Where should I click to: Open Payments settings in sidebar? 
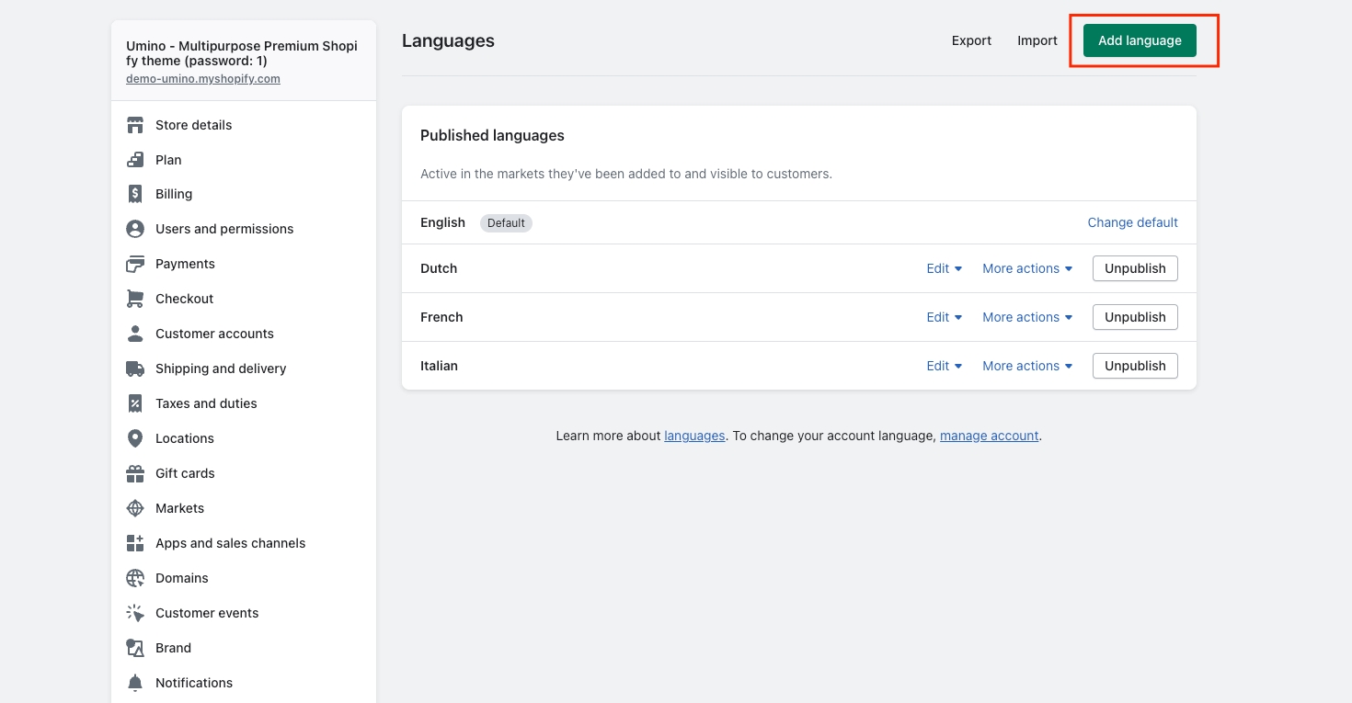pos(185,264)
